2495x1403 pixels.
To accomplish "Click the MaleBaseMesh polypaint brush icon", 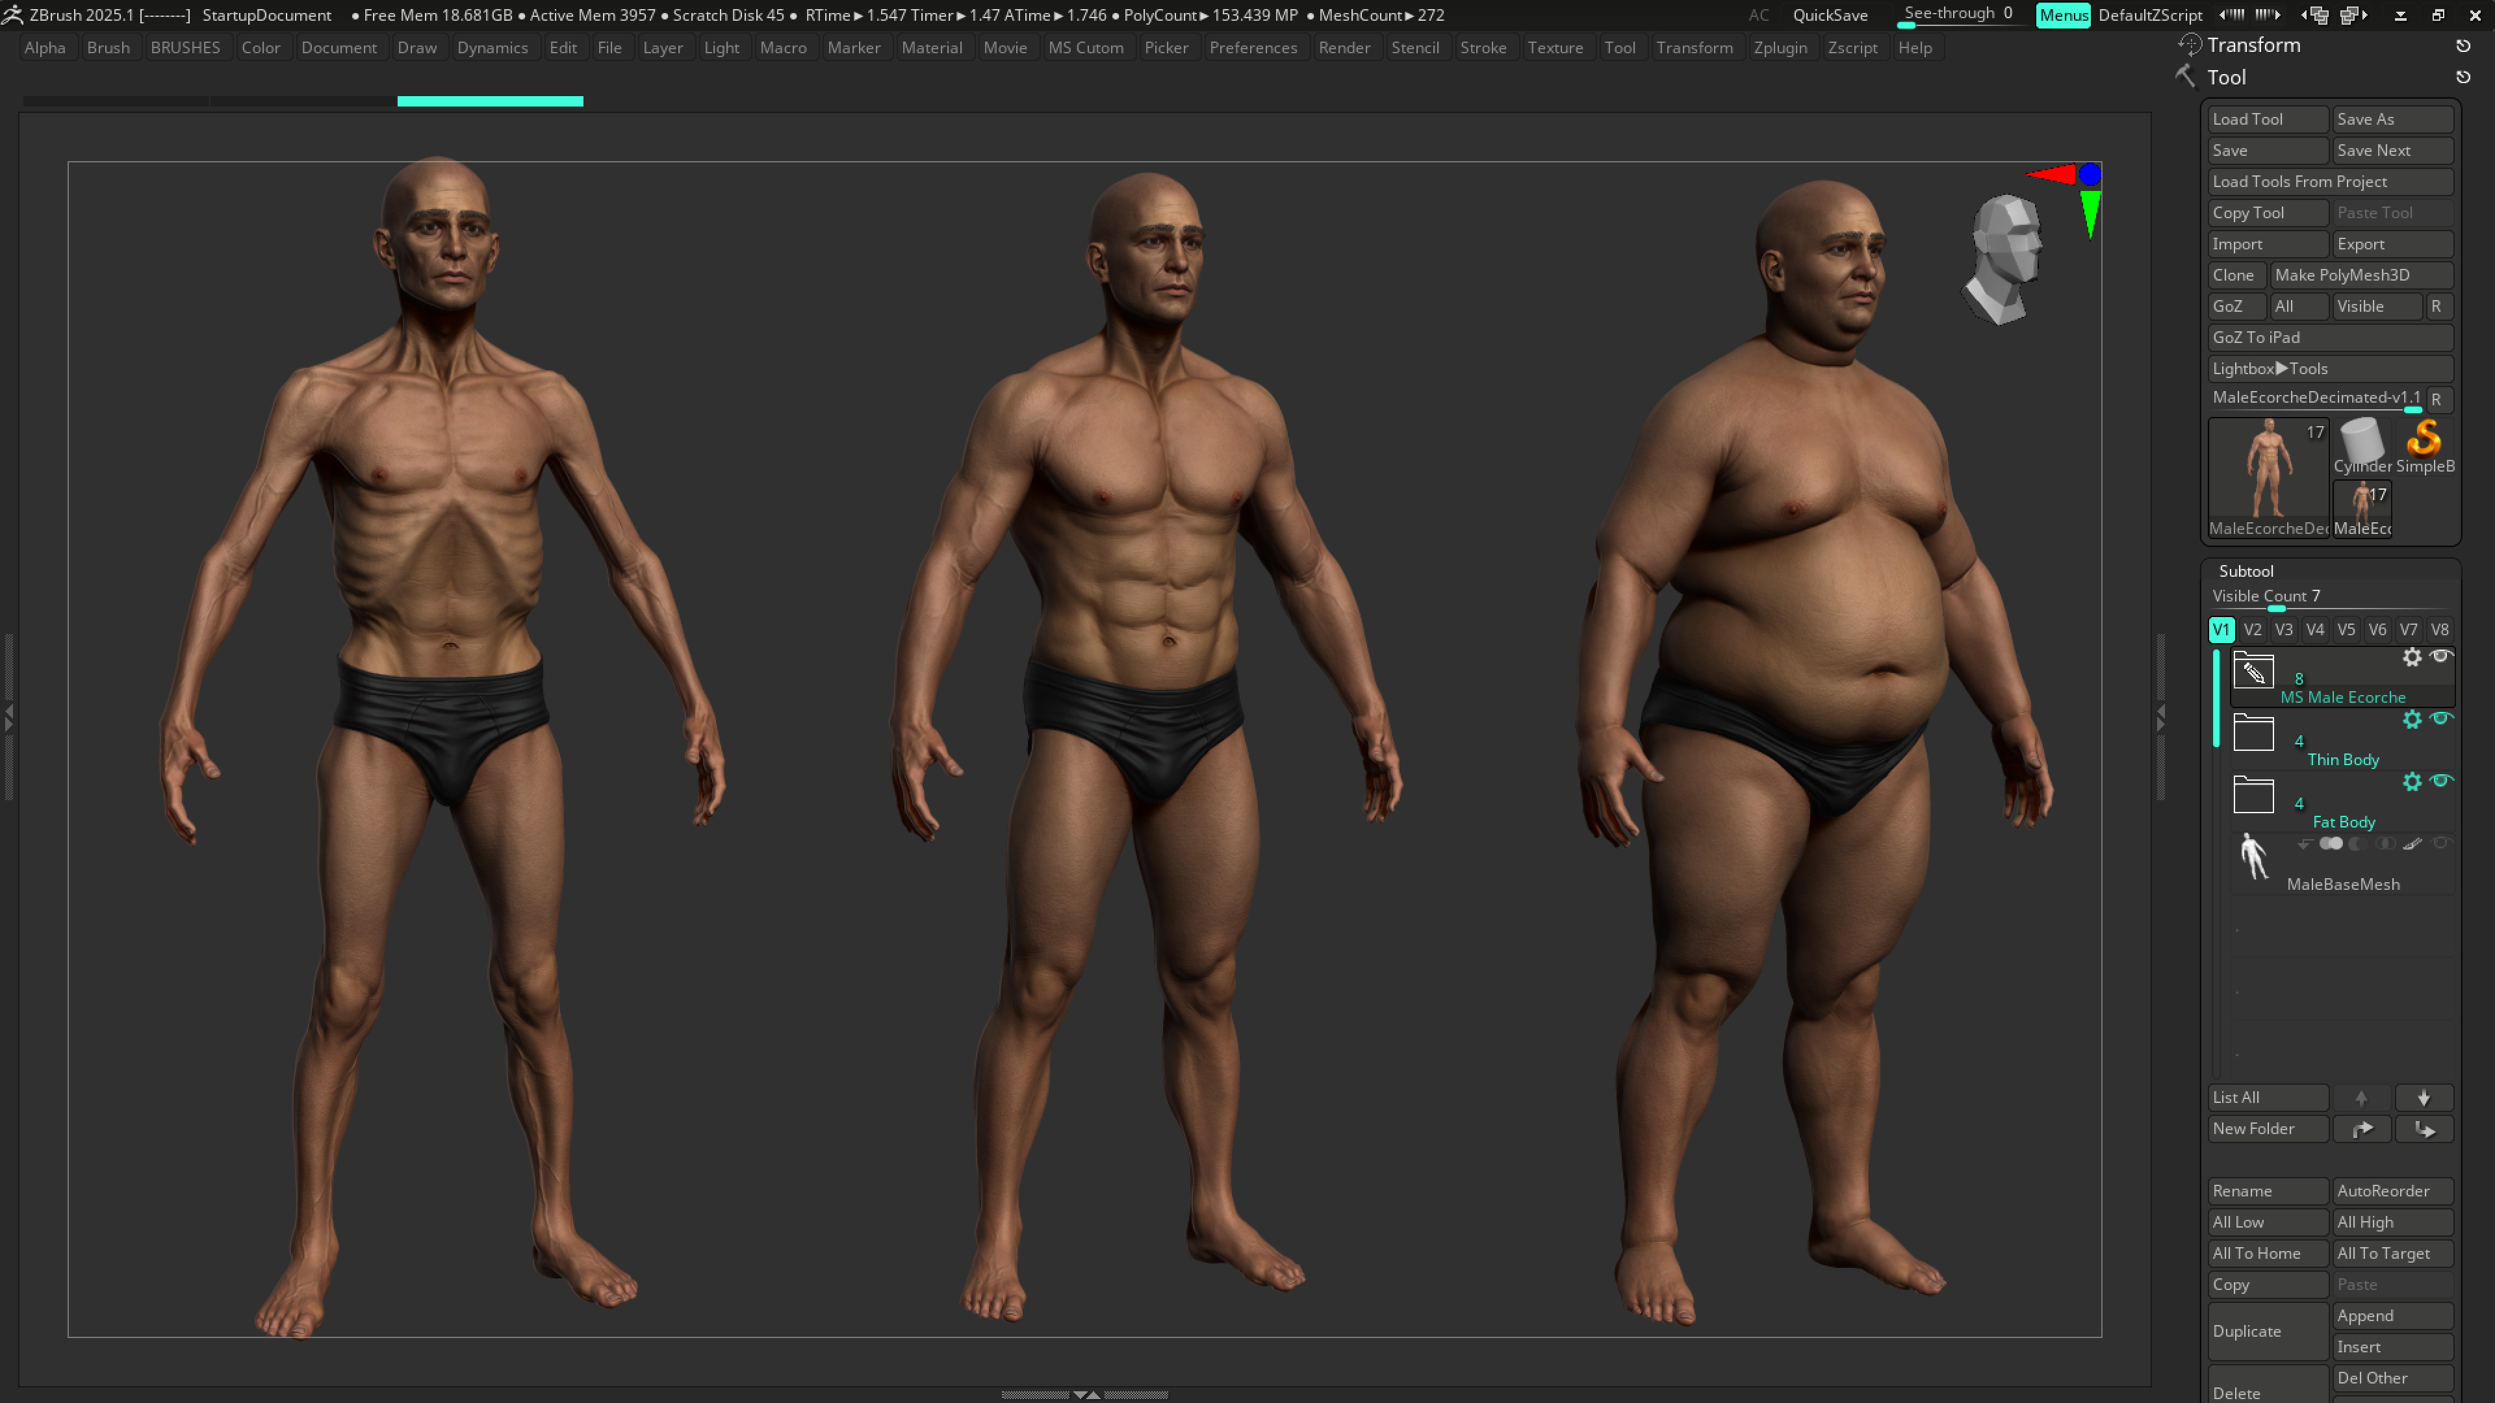I will point(2412,843).
